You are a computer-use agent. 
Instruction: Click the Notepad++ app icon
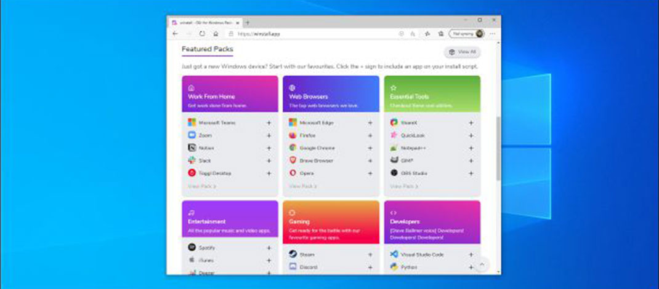tap(394, 148)
